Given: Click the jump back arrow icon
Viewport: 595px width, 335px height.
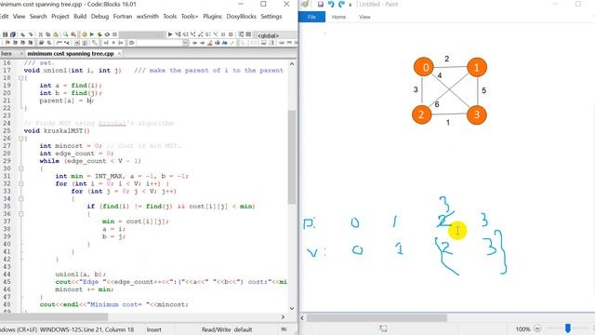Looking at the screenshot, I should click(194, 43).
